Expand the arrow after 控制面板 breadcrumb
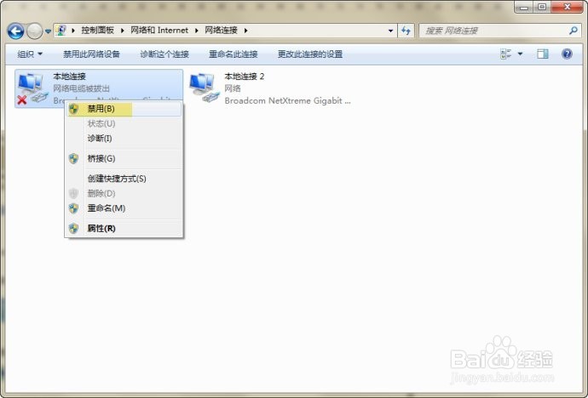The height and width of the screenshot is (398, 588). pos(122,31)
